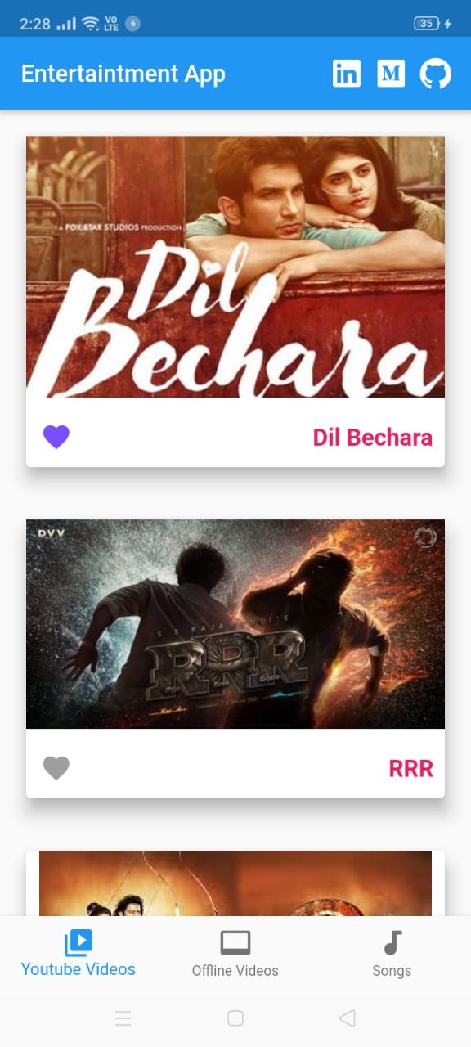Tap the Android home square button
The width and height of the screenshot is (471, 1047).
coord(235,1018)
